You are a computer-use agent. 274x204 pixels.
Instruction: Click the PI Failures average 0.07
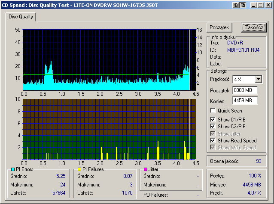point(128,176)
